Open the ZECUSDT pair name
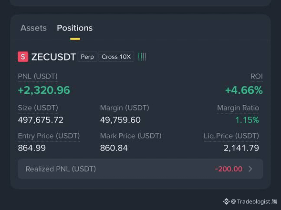The height and width of the screenshot is (210, 281). click(x=53, y=57)
